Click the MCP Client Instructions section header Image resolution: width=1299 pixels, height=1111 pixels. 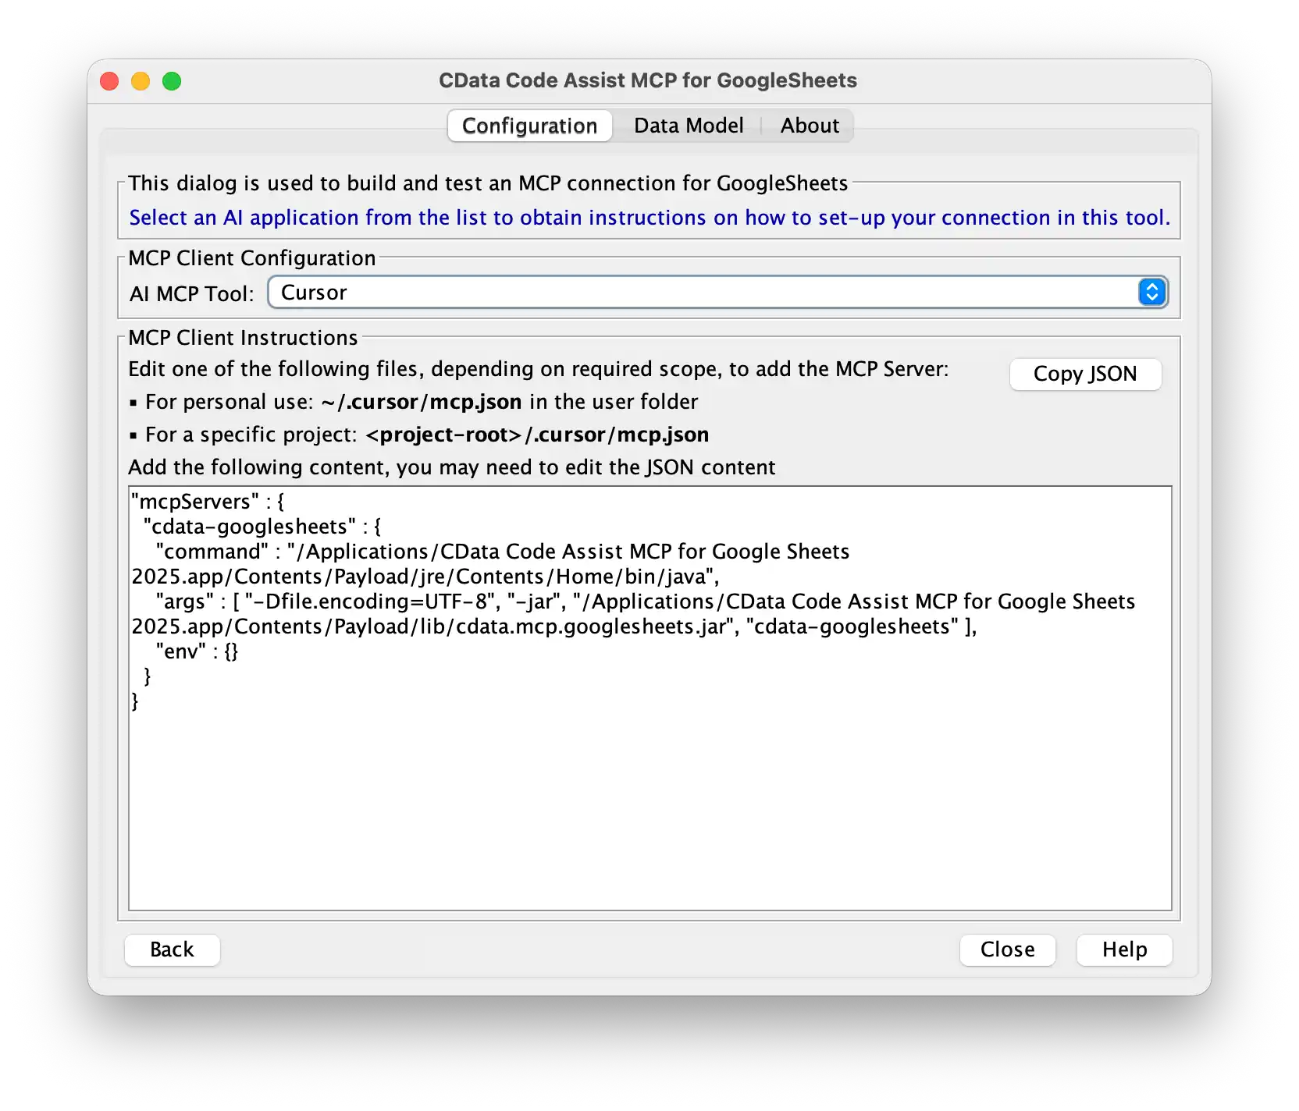tap(241, 337)
